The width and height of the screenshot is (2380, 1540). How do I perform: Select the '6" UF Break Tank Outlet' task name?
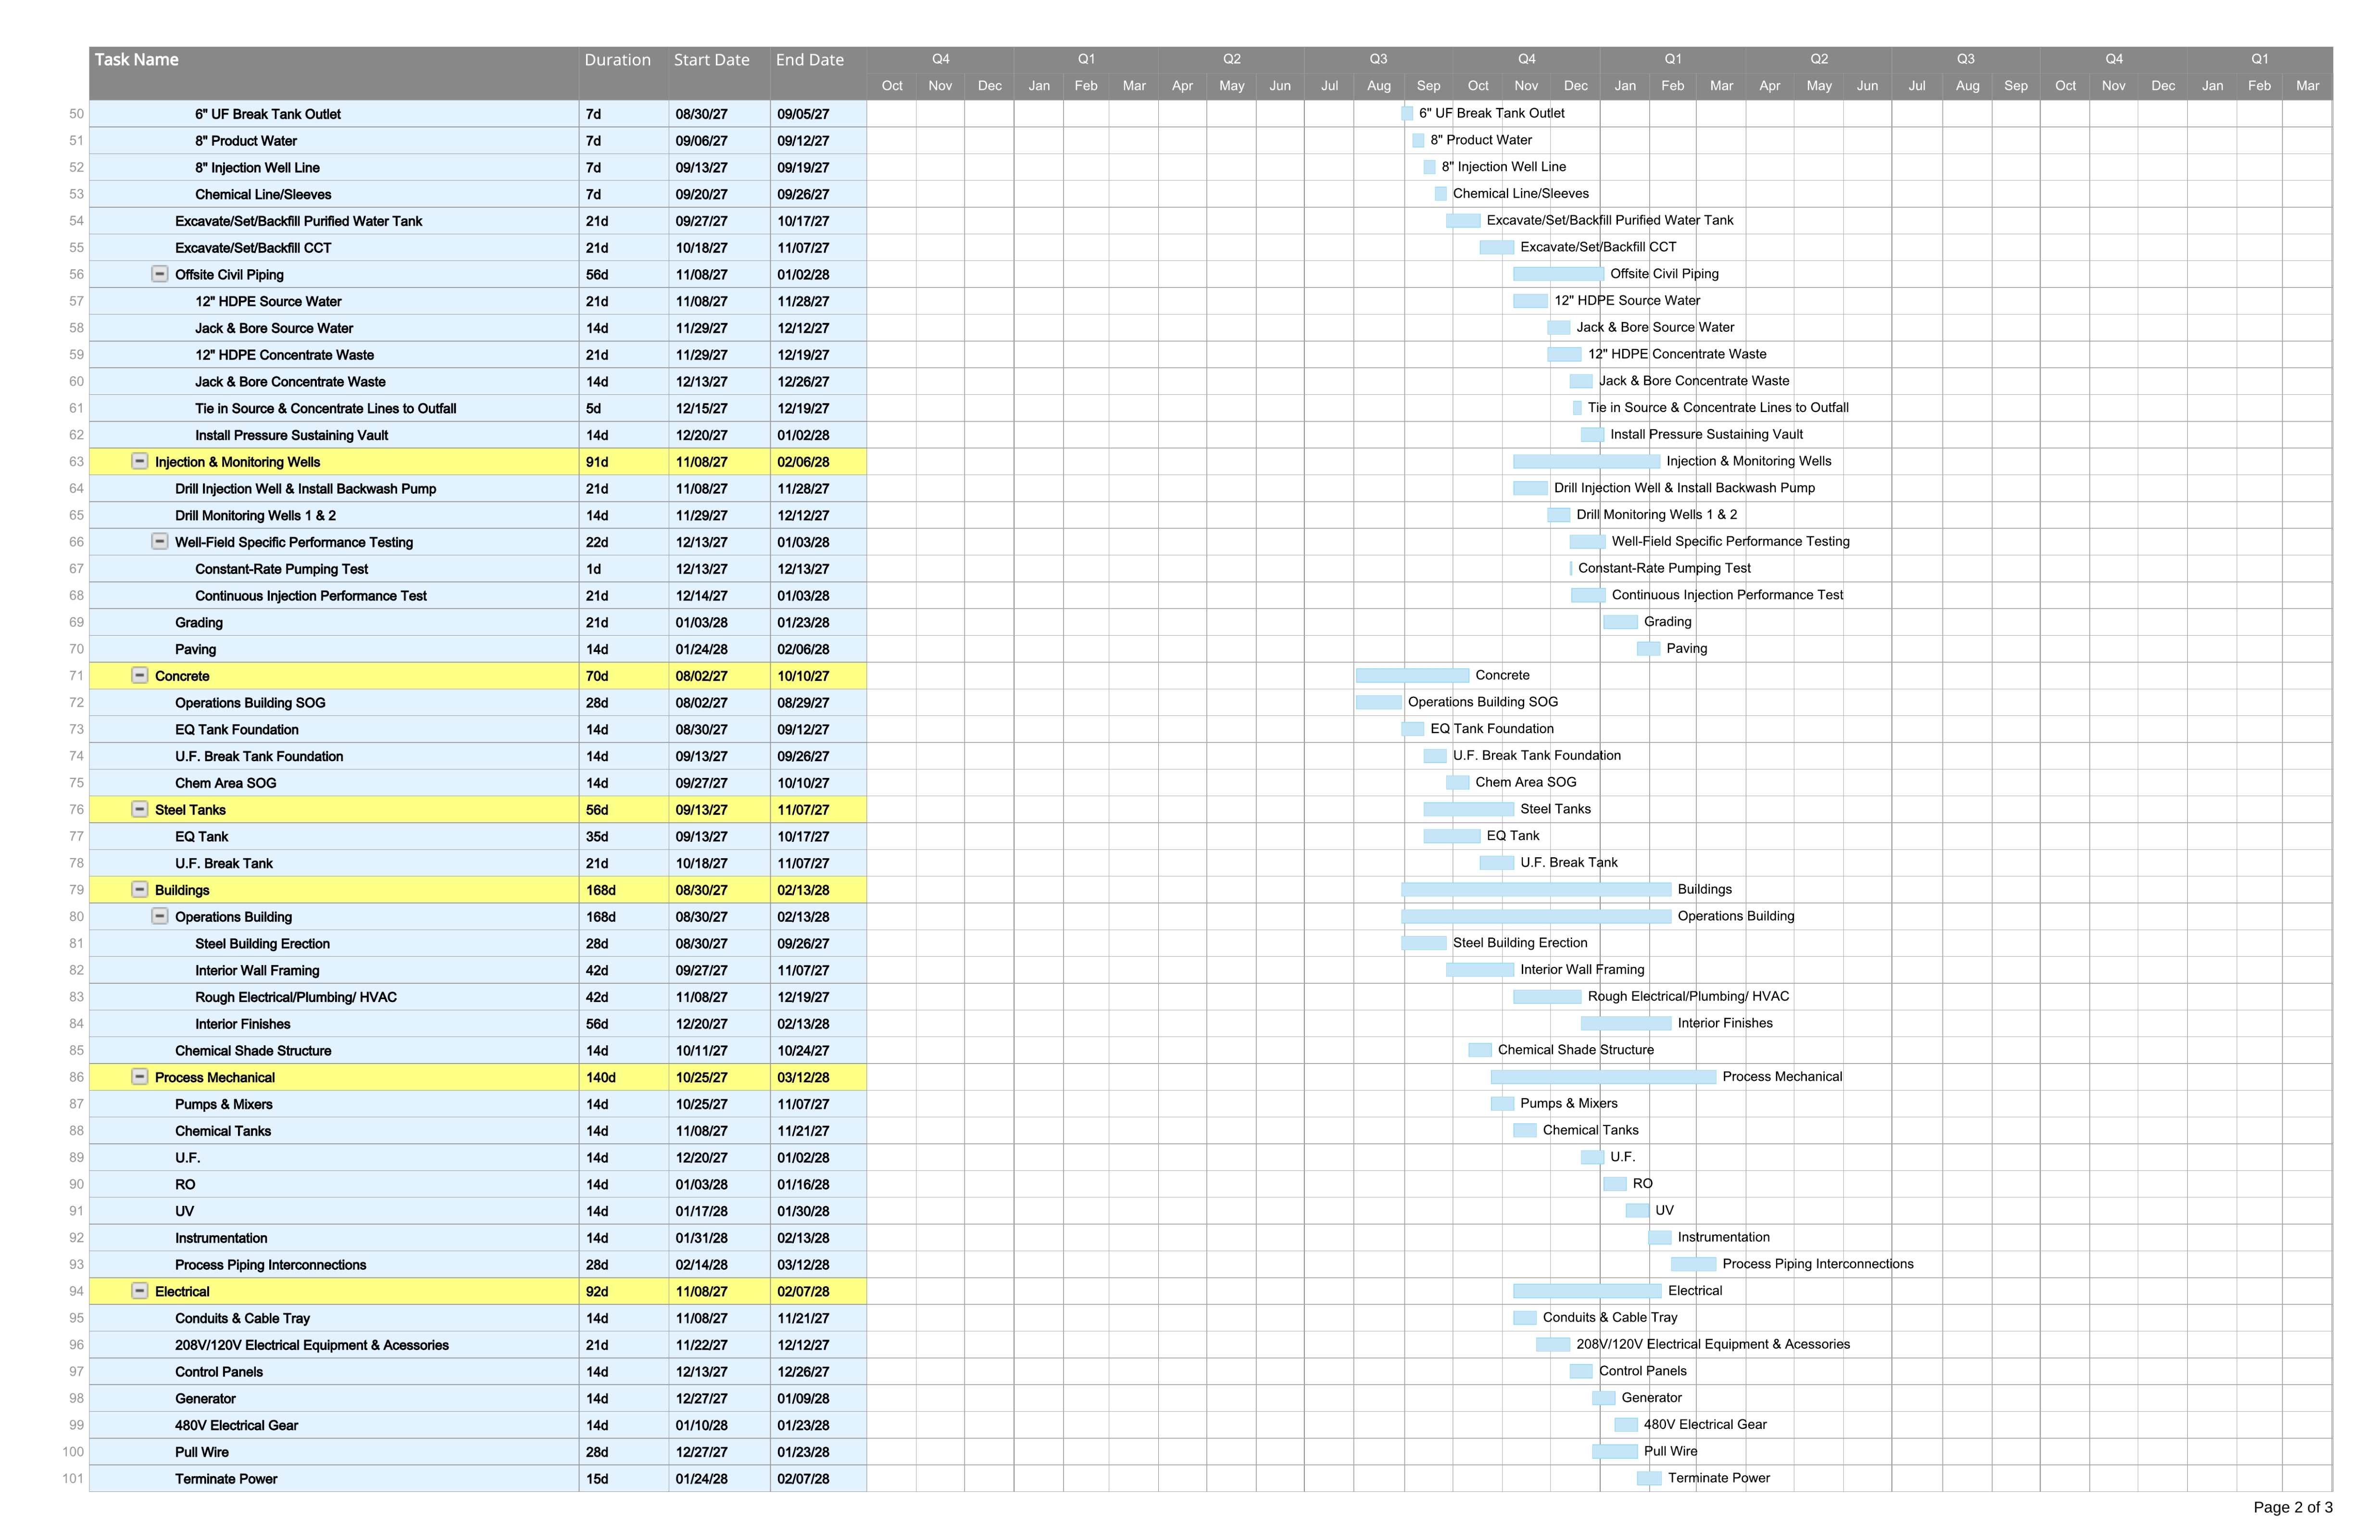pos(268,114)
